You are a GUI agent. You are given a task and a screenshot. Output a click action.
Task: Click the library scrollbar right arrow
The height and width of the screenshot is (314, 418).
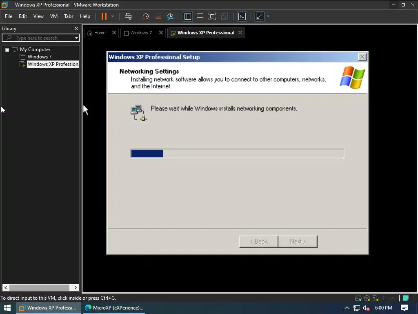(x=76, y=287)
